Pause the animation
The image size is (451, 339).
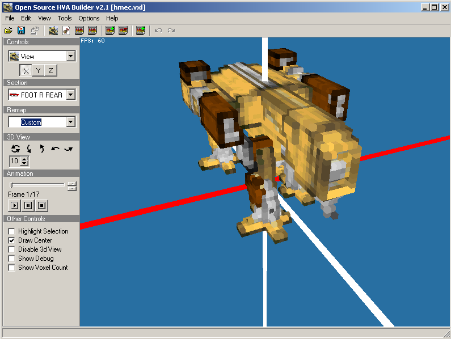tap(28, 205)
